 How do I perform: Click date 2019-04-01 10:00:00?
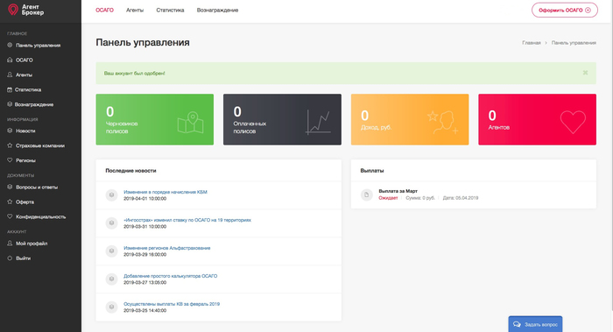click(x=145, y=199)
